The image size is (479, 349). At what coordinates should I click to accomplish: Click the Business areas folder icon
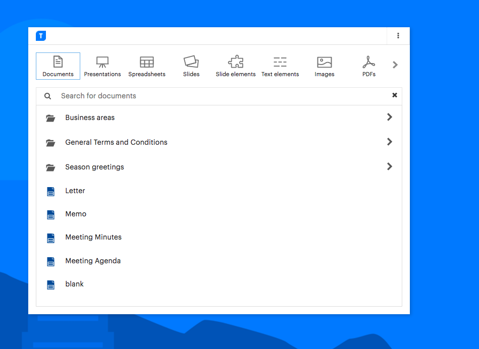(50, 118)
